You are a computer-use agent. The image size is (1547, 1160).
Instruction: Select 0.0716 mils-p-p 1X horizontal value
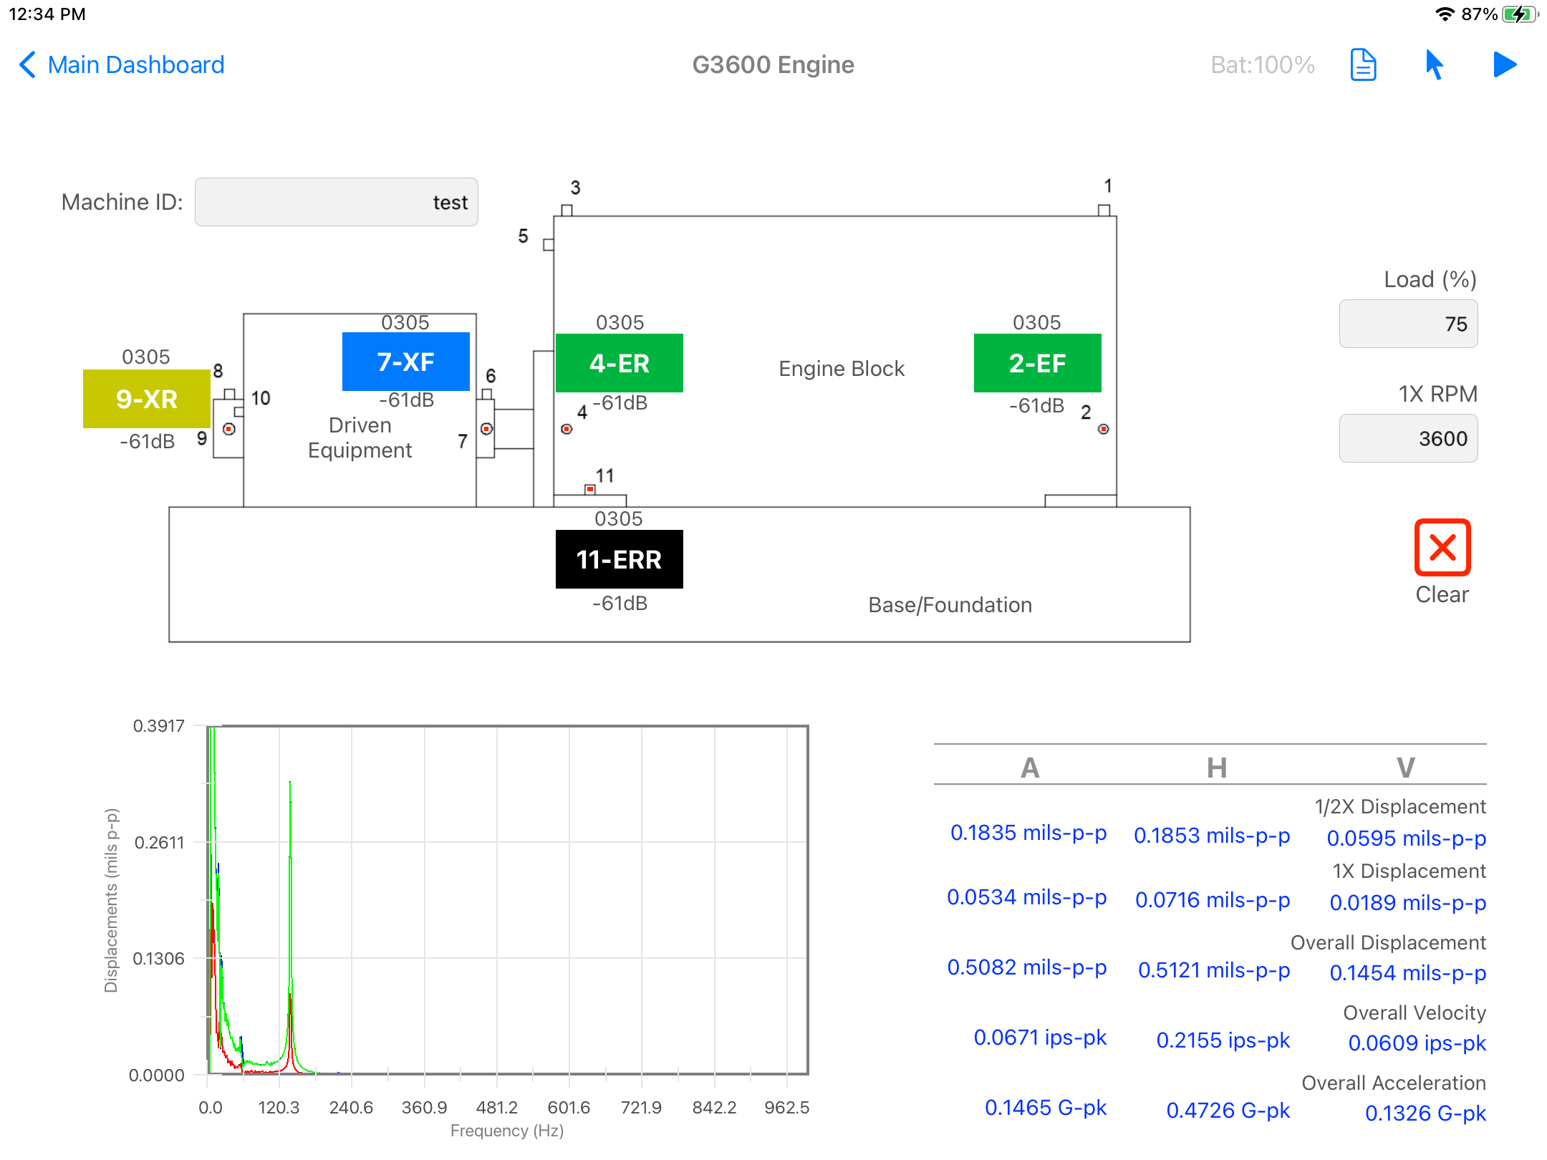tap(1213, 900)
